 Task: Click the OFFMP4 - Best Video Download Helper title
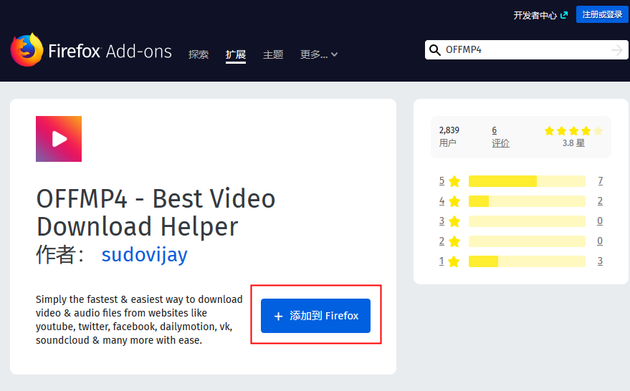tap(156, 213)
